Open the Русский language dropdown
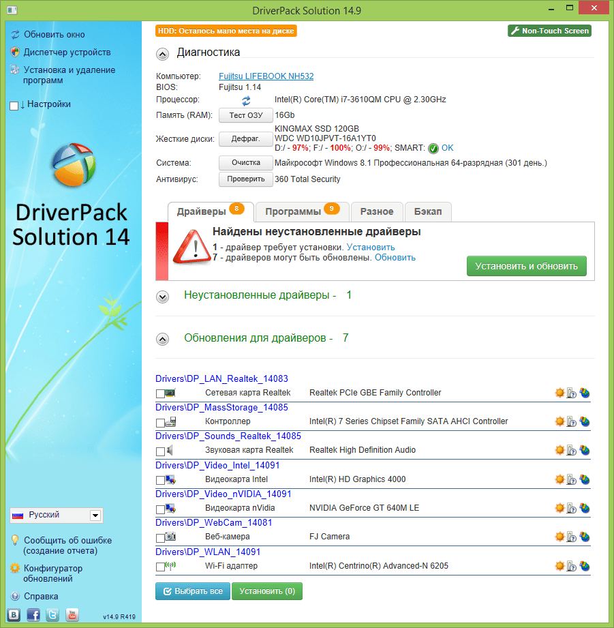614x628 pixels. [x=57, y=515]
